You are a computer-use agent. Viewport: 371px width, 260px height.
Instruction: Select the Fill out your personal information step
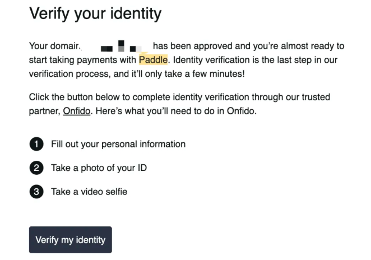118,144
